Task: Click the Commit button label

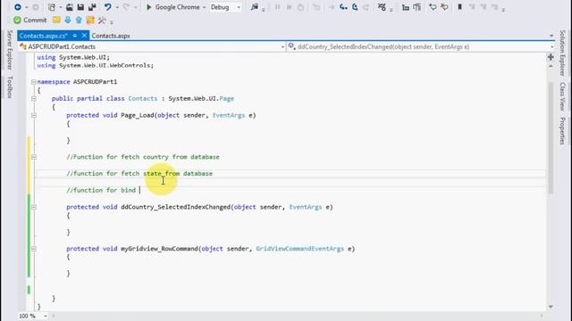Action: click(35, 20)
